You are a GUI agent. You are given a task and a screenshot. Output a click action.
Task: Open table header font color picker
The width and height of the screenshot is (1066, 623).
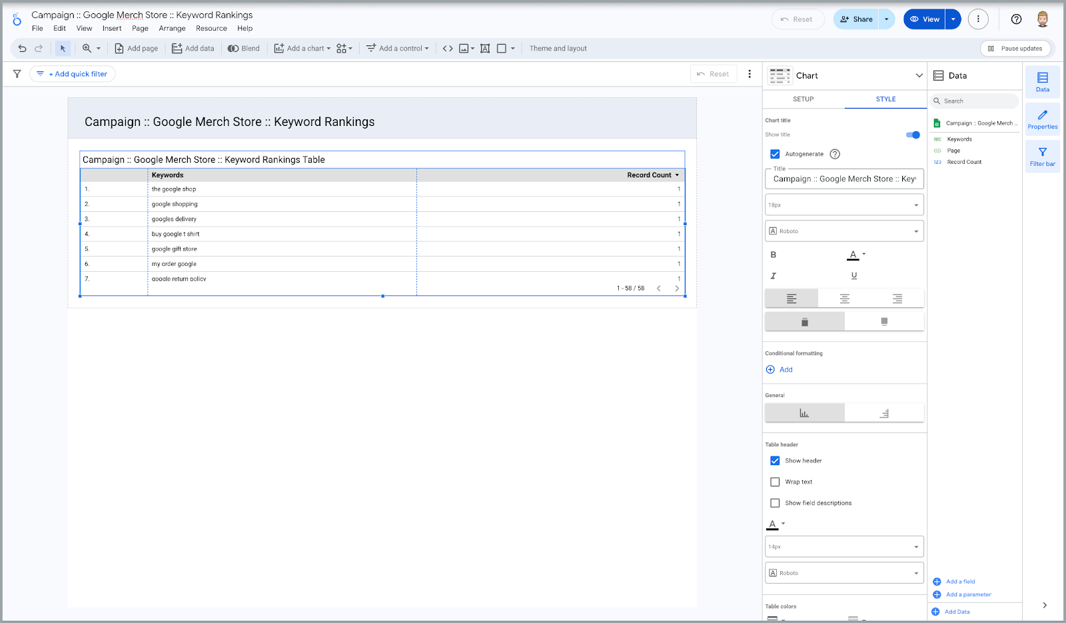click(x=776, y=524)
